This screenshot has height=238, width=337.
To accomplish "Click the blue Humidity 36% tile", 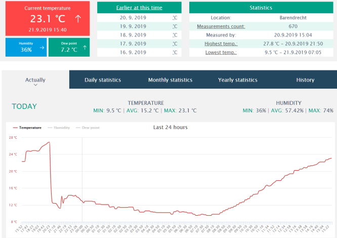I will (x=25, y=47).
